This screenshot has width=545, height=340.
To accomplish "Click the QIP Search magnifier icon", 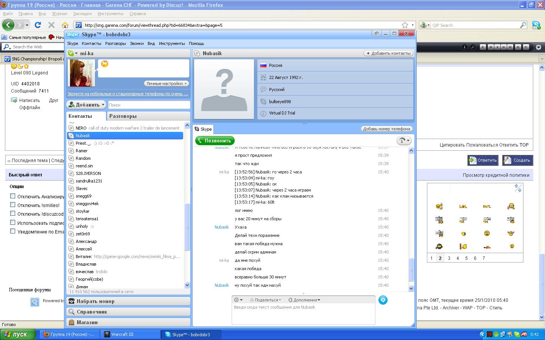I will click(523, 25).
